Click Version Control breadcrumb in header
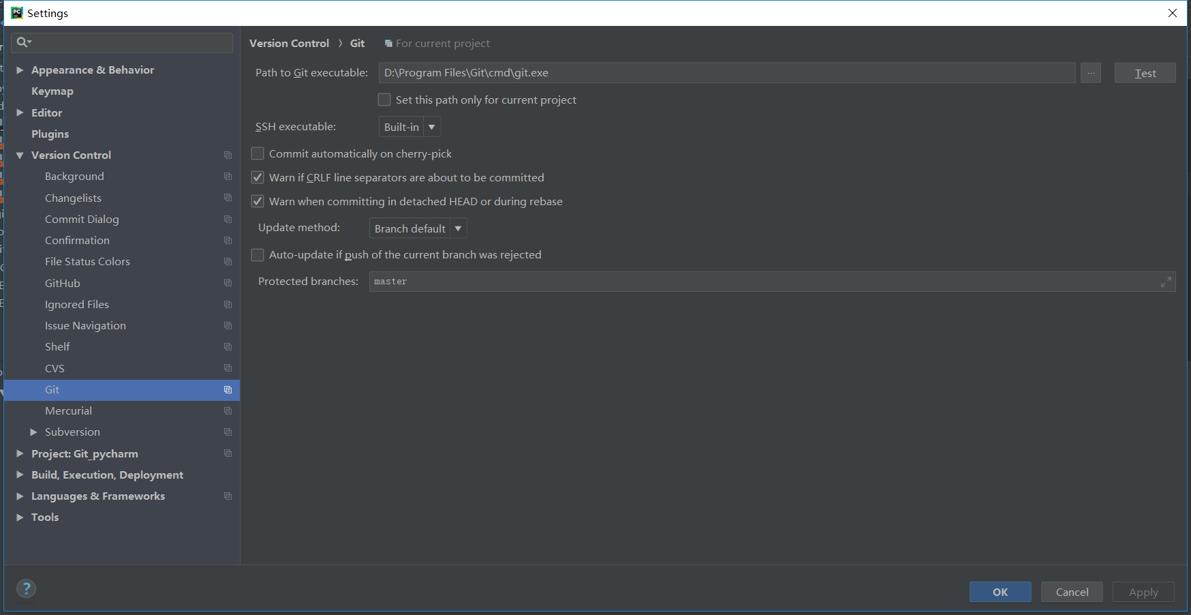 [289, 44]
